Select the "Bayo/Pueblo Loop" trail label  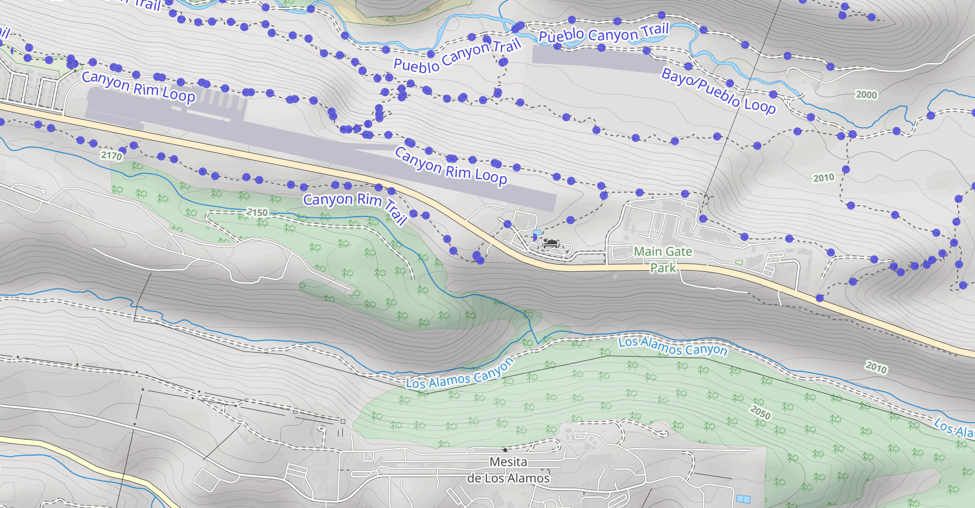[719, 91]
